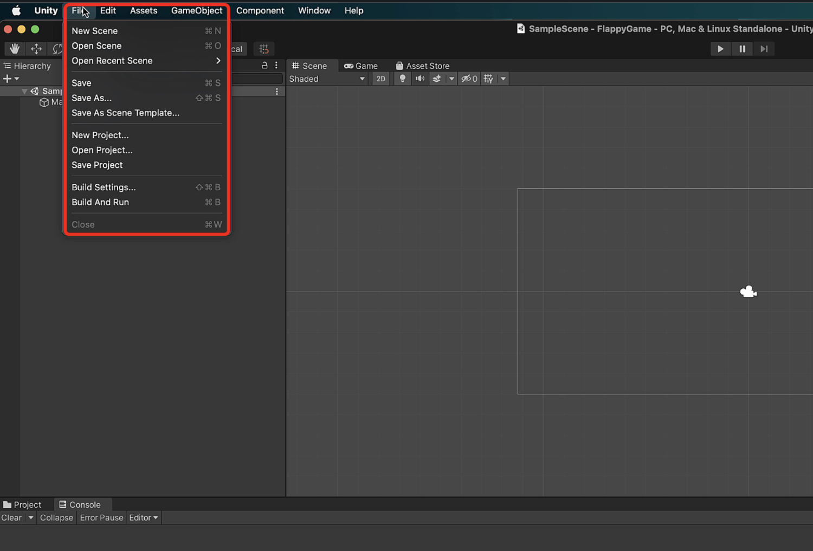Open the Window menu
813x551 pixels.
pyautogui.click(x=314, y=10)
